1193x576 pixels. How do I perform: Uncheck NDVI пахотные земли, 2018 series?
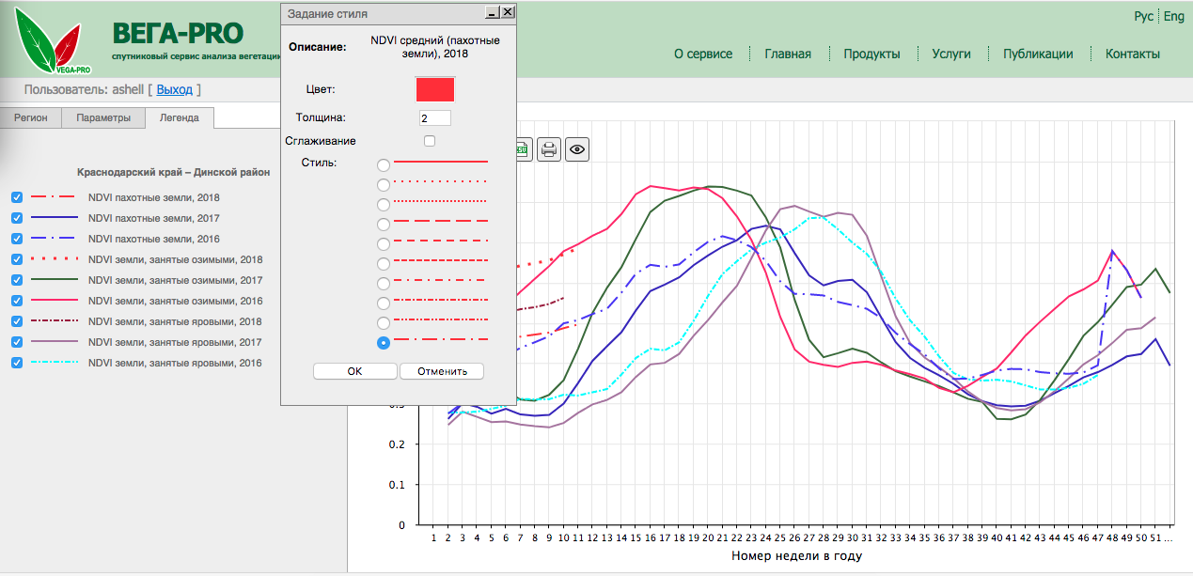click(16, 198)
